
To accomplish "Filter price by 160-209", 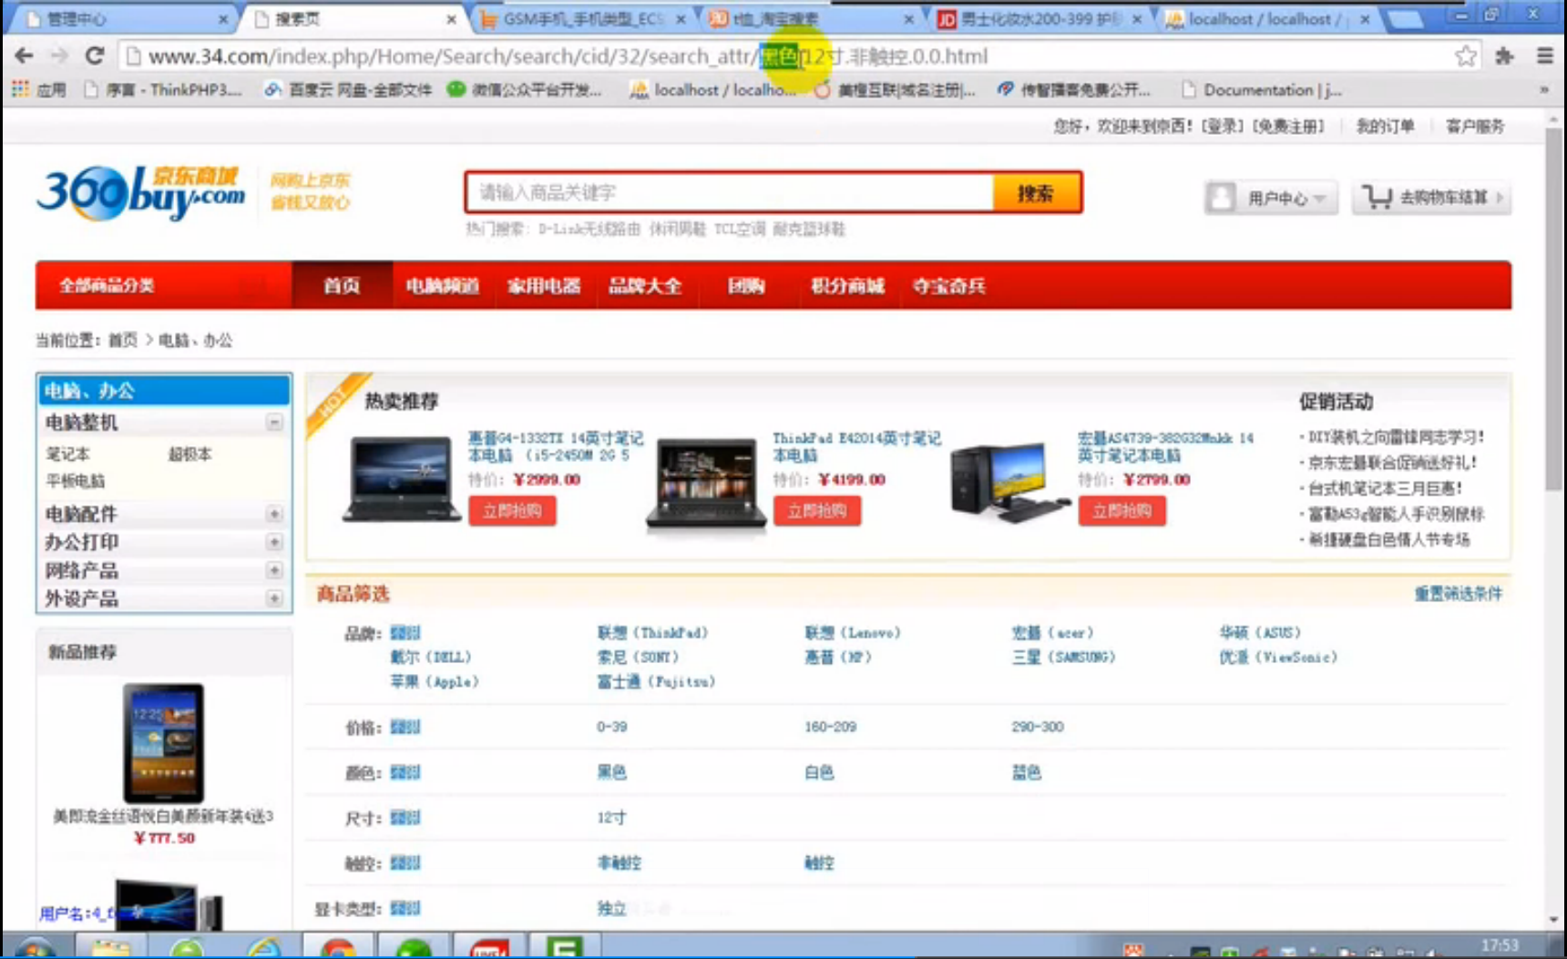I will [x=830, y=727].
